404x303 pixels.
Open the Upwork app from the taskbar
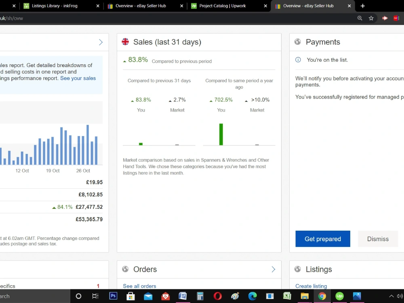click(x=340, y=296)
